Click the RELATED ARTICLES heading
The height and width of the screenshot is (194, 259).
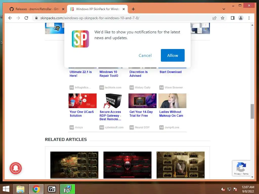(66, 139)
